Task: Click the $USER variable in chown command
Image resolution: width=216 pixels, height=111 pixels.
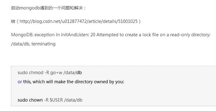Action: [56, 100]
